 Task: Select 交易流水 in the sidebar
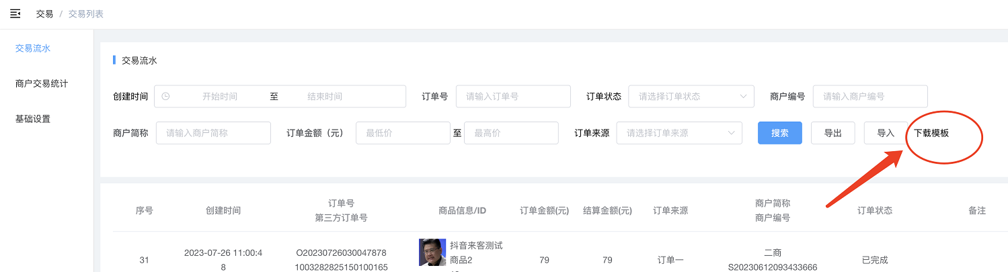(33, 48)
